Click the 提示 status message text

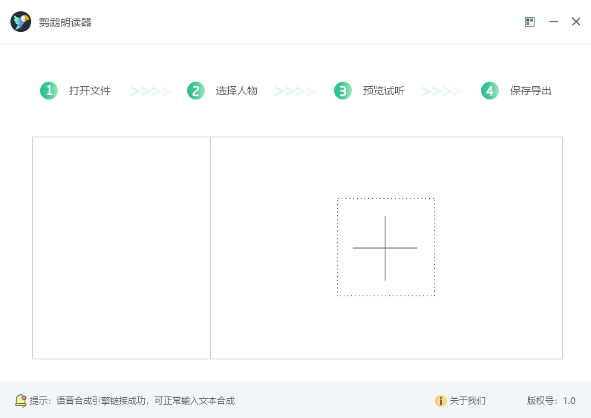[132, 400]
